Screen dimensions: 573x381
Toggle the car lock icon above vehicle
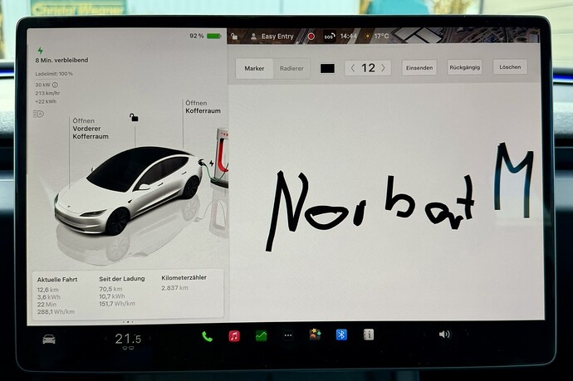(134, 117)
